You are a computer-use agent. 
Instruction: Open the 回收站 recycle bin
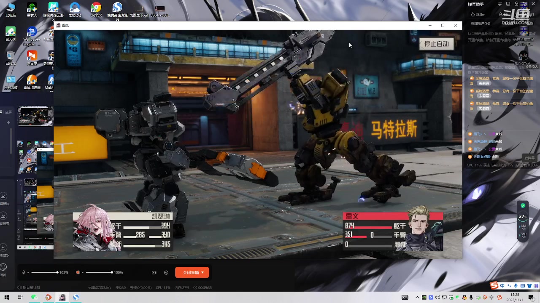pos(11,58)
